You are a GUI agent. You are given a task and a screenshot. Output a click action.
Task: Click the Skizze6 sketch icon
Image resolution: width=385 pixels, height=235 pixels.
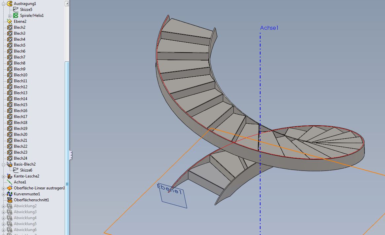(x=16, y=170)
